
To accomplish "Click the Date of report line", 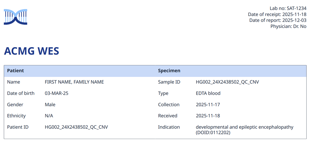I will tap(278, 20).
